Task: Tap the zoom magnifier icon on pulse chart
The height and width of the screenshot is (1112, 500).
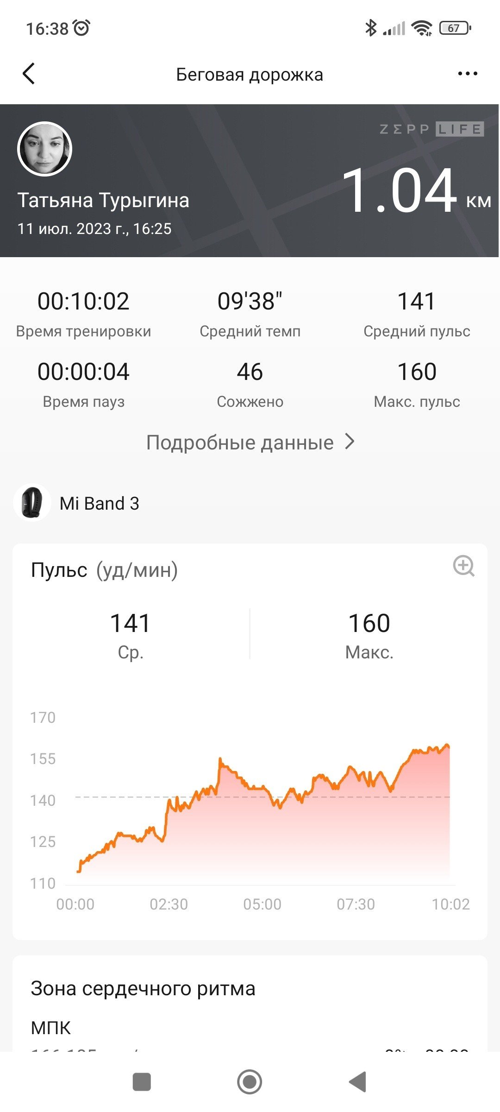Action: [463, 566]
